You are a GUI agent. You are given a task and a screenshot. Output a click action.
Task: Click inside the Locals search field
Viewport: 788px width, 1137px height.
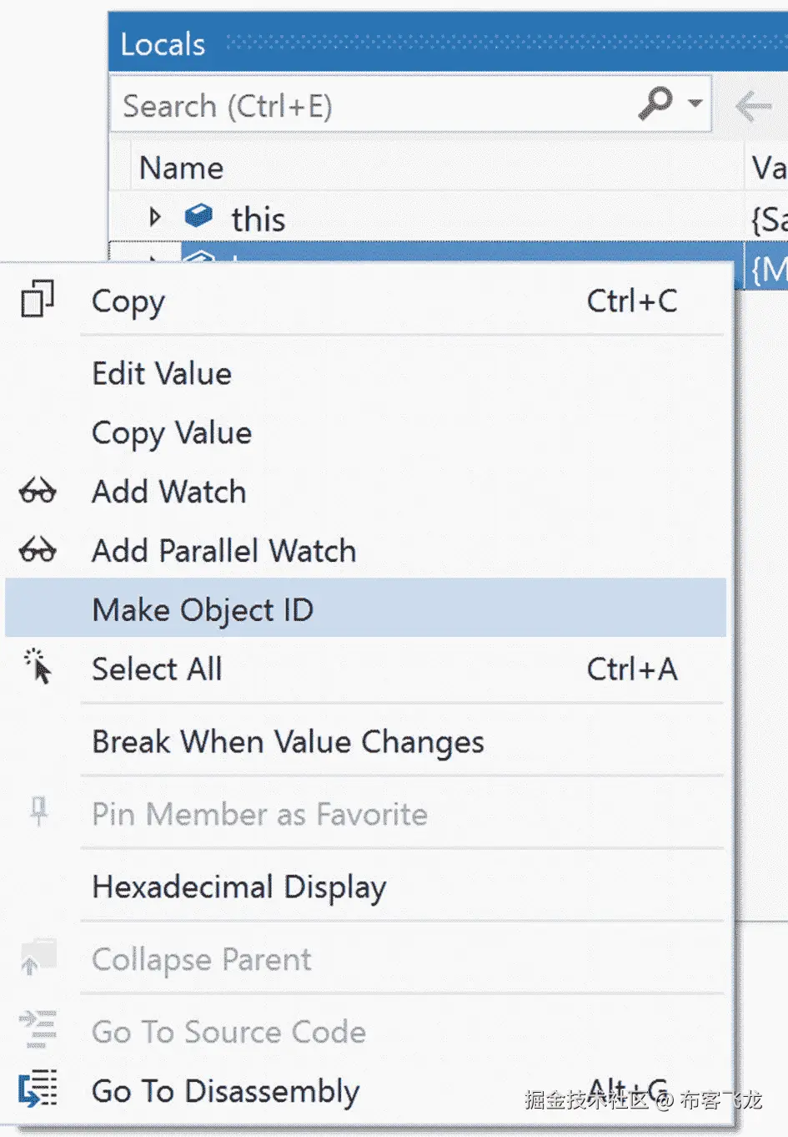(x=375, y=106)
